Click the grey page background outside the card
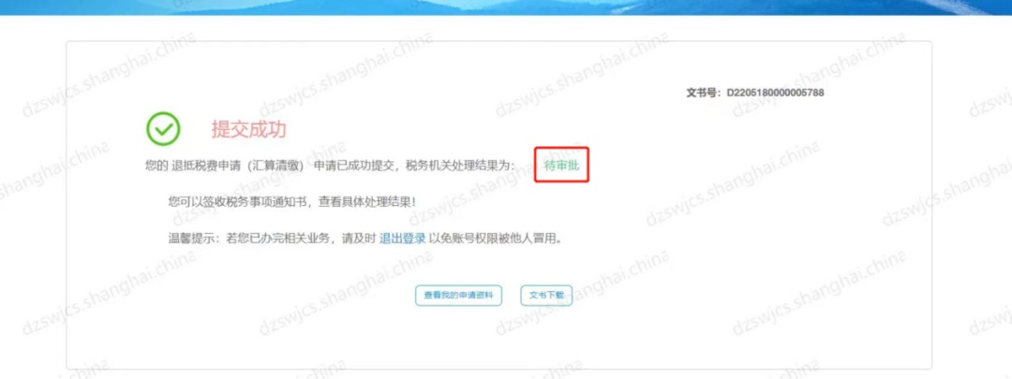This screenshot has height=379, width=1012. tap(32, 194)
